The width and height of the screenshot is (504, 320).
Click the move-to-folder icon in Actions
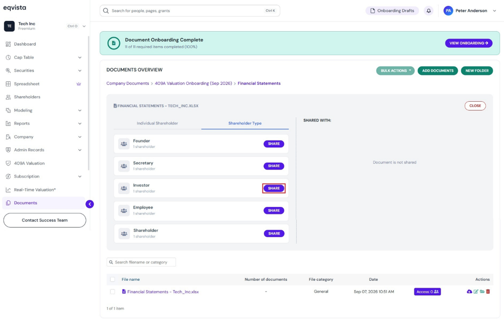pyautogui.click(x=482, y=291)
